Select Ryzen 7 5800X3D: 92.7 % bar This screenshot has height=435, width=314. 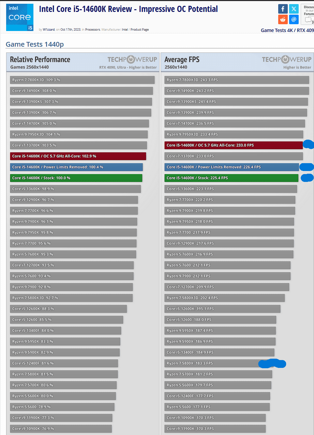click(x=71, y=298)
